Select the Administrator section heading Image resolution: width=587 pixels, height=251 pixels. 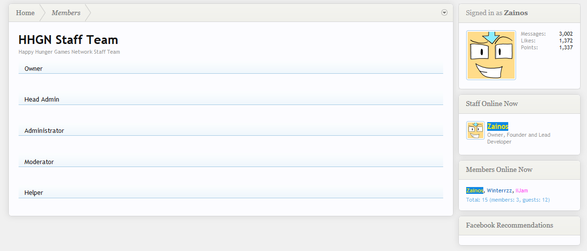click(44, 131)
